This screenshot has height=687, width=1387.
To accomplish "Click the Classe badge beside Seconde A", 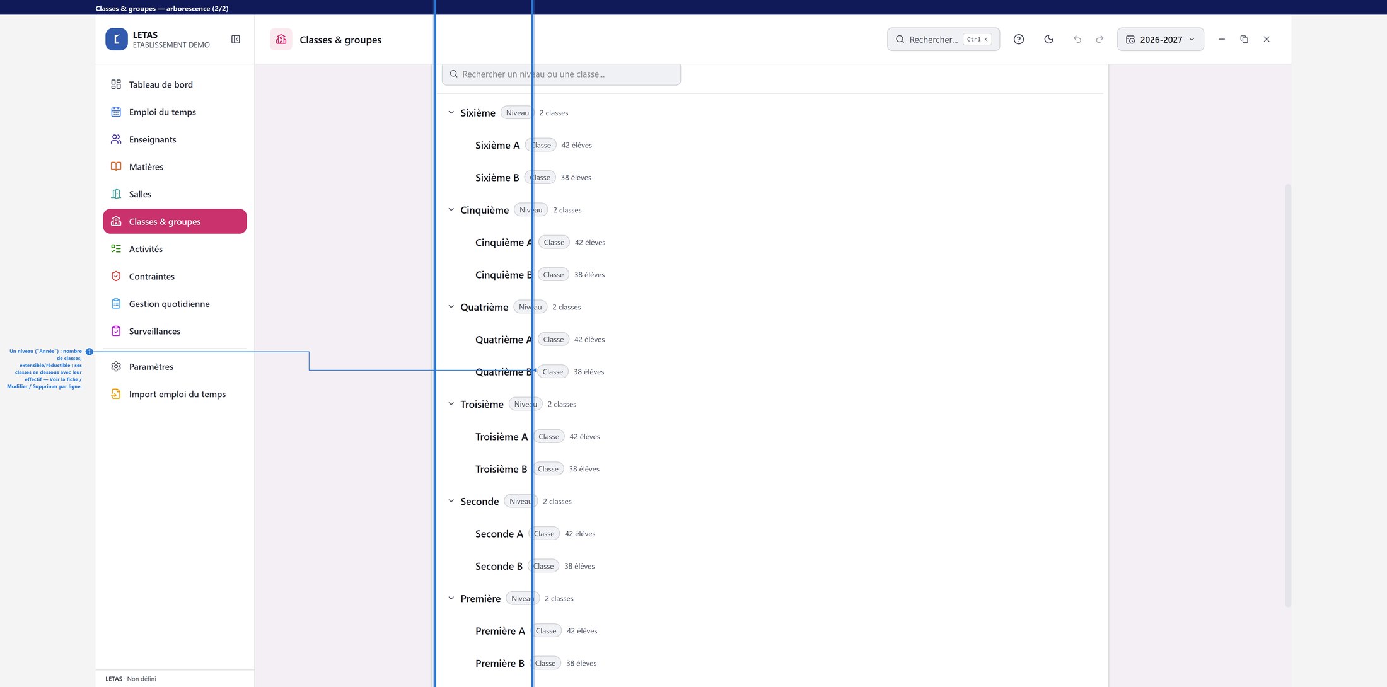I will 544,534.
